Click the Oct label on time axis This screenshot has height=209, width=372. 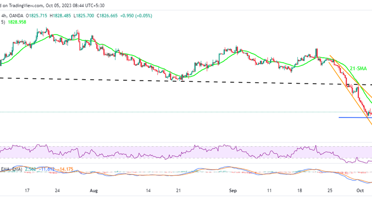(x=360, y=191)
